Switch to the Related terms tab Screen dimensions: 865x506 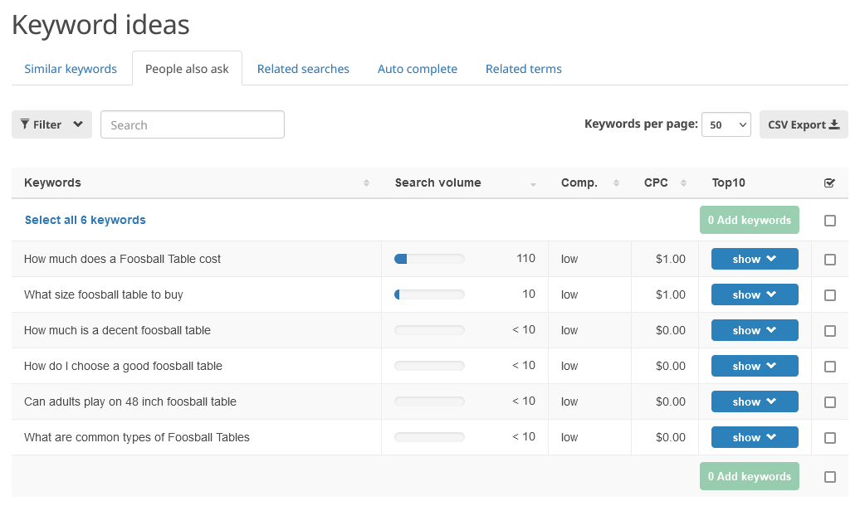coord(524,69)
